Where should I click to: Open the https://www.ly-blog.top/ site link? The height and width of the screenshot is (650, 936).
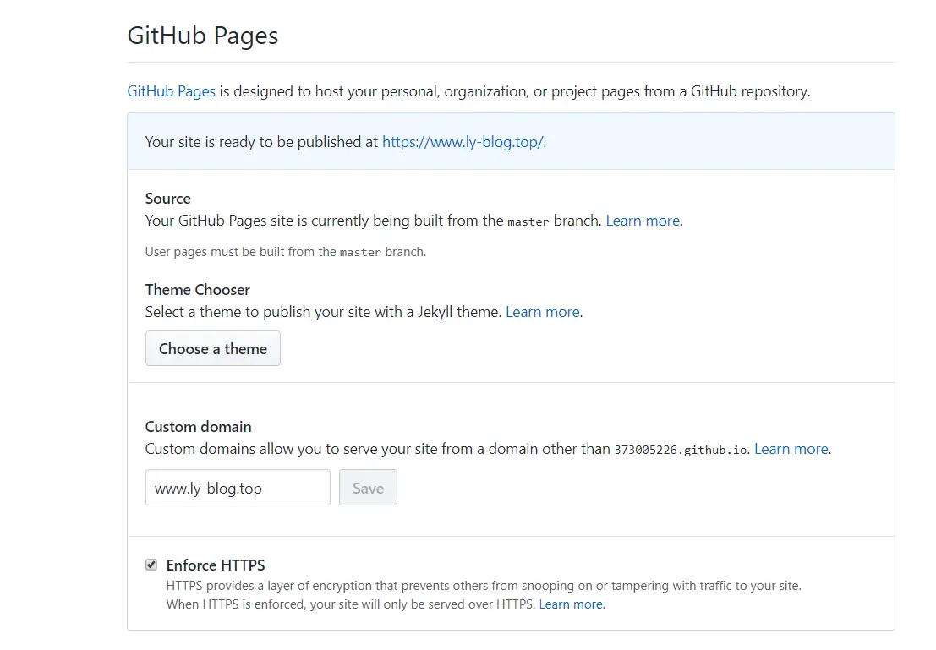click(463, 142)
